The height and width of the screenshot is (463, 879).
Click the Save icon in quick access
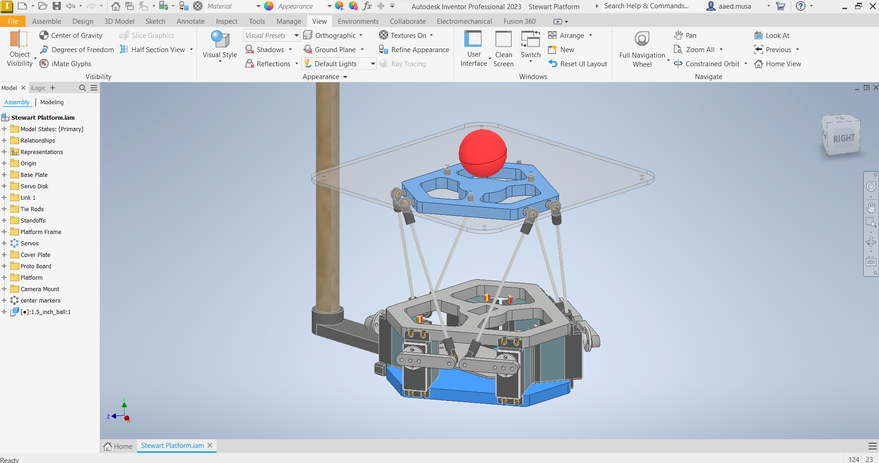(57, 6)
